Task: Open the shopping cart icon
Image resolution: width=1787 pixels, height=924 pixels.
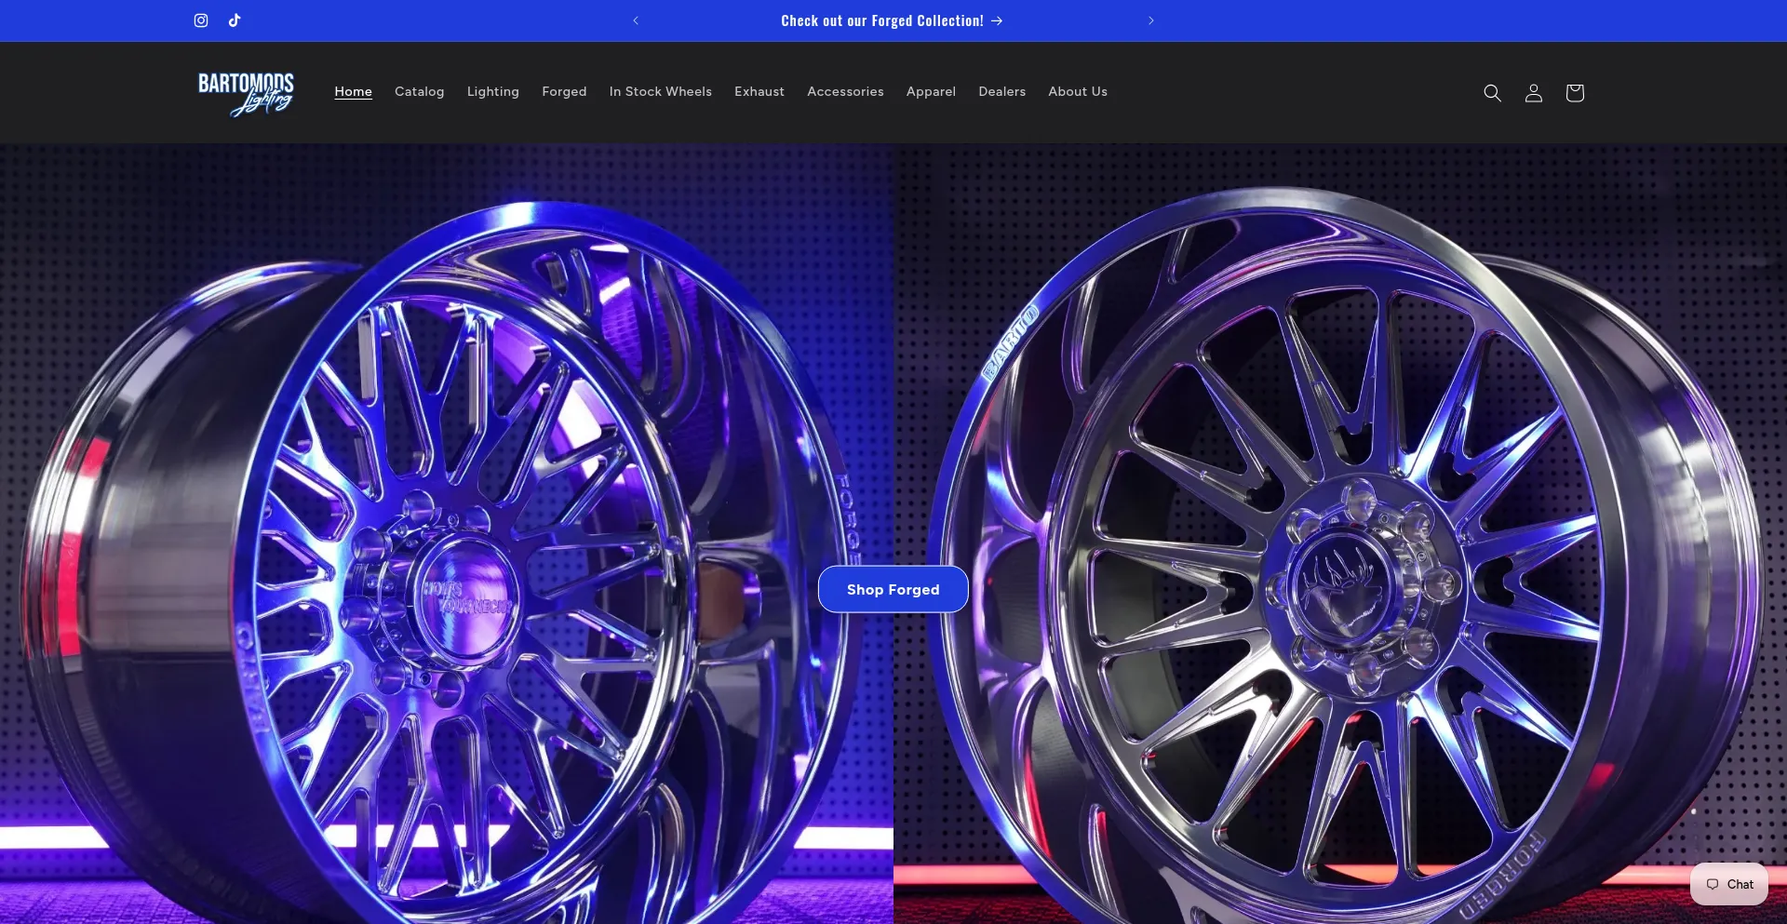Action: [x=1575, y=93]
